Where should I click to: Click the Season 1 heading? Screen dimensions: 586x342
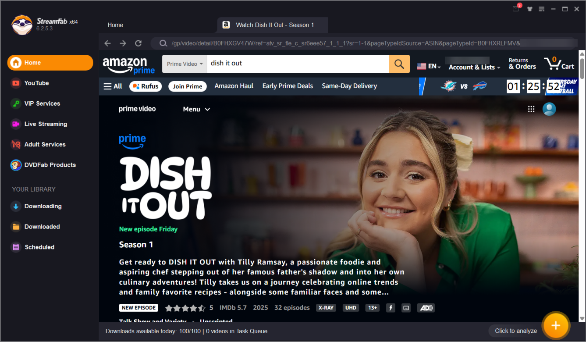tap(136, 245)
